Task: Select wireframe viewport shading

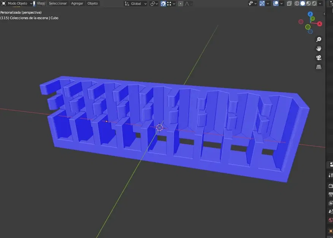Action: pyautogui.click(x=297, y=3)
